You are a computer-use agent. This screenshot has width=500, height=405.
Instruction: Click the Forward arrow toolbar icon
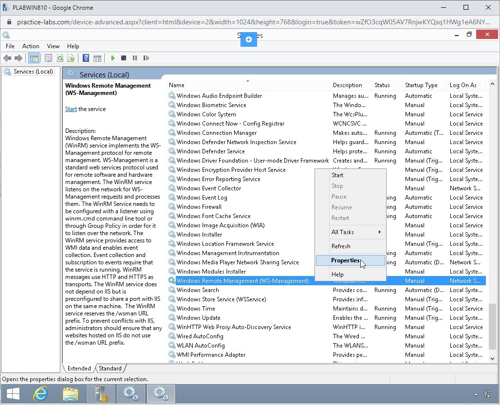click(19, 58)
